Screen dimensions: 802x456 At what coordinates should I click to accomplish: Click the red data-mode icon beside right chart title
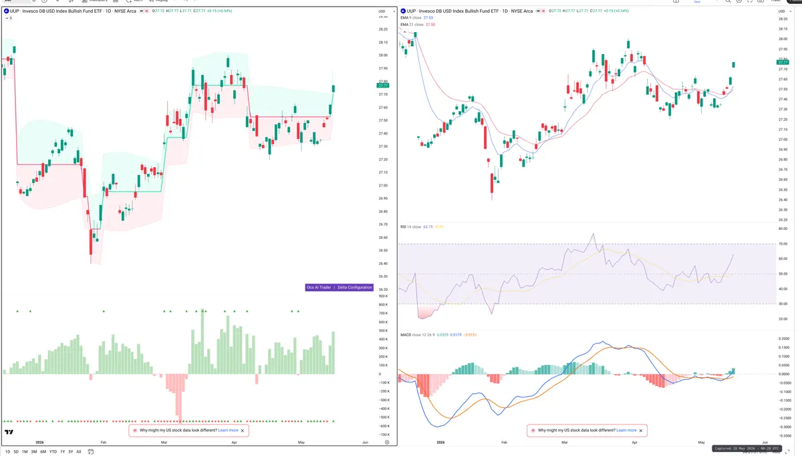pyautogui.click(x=543, y=11)
